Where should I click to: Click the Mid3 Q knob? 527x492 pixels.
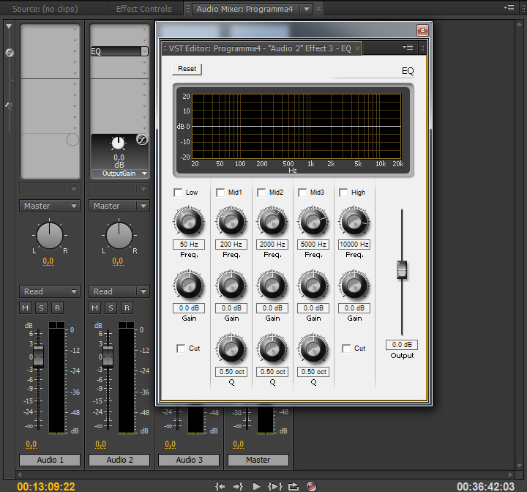pos(313,349)
